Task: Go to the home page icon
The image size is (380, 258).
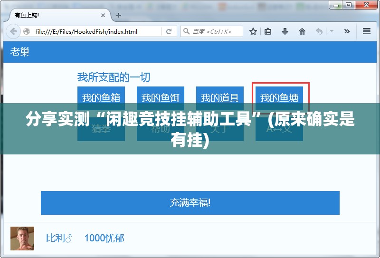Action: pyautogui.click(x=302, y=32)
